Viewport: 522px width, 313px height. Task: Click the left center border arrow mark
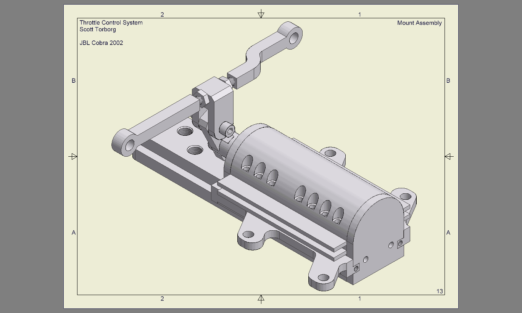pos(73,156)
